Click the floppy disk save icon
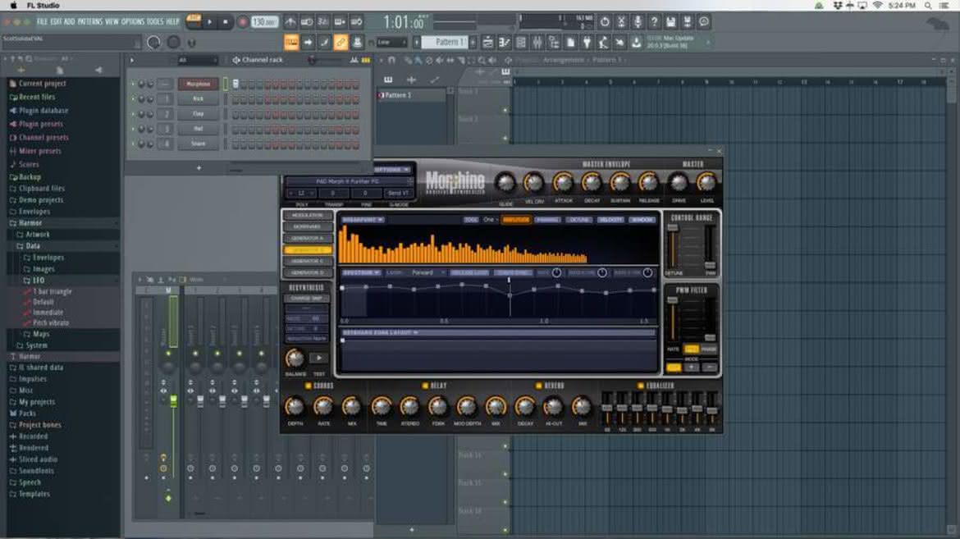Screen dimensions: 960x539 [x=670, y=22]
